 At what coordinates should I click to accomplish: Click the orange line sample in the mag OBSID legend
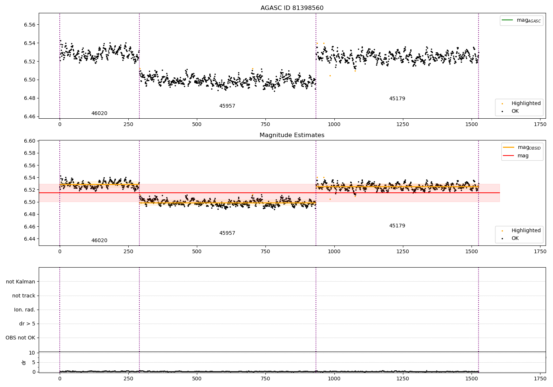(x=509, y=147)
